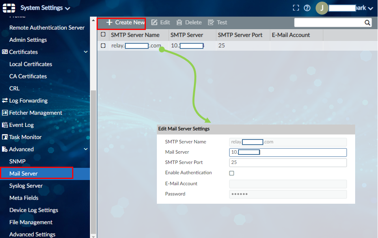This screenshot has width=378, height=238.
Task: Sort by SMTP Server column header
Action: [x=187, y=35]
